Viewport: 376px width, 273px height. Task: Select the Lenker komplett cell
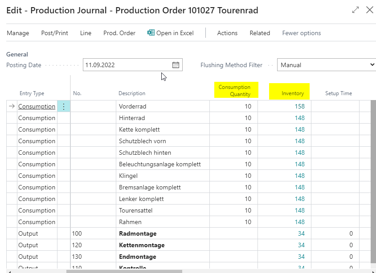pyautogui.click(x=163, y=199)
